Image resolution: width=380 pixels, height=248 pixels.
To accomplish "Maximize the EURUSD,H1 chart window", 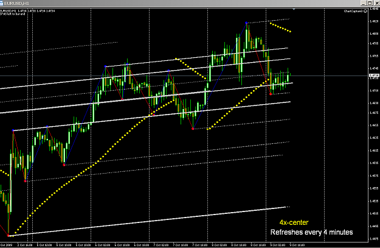I will [370, 3].
